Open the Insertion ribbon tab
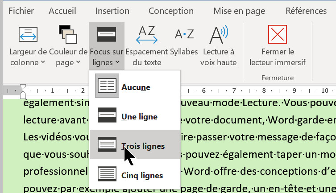Screen dimensions: 336x193 click(112, 11)
